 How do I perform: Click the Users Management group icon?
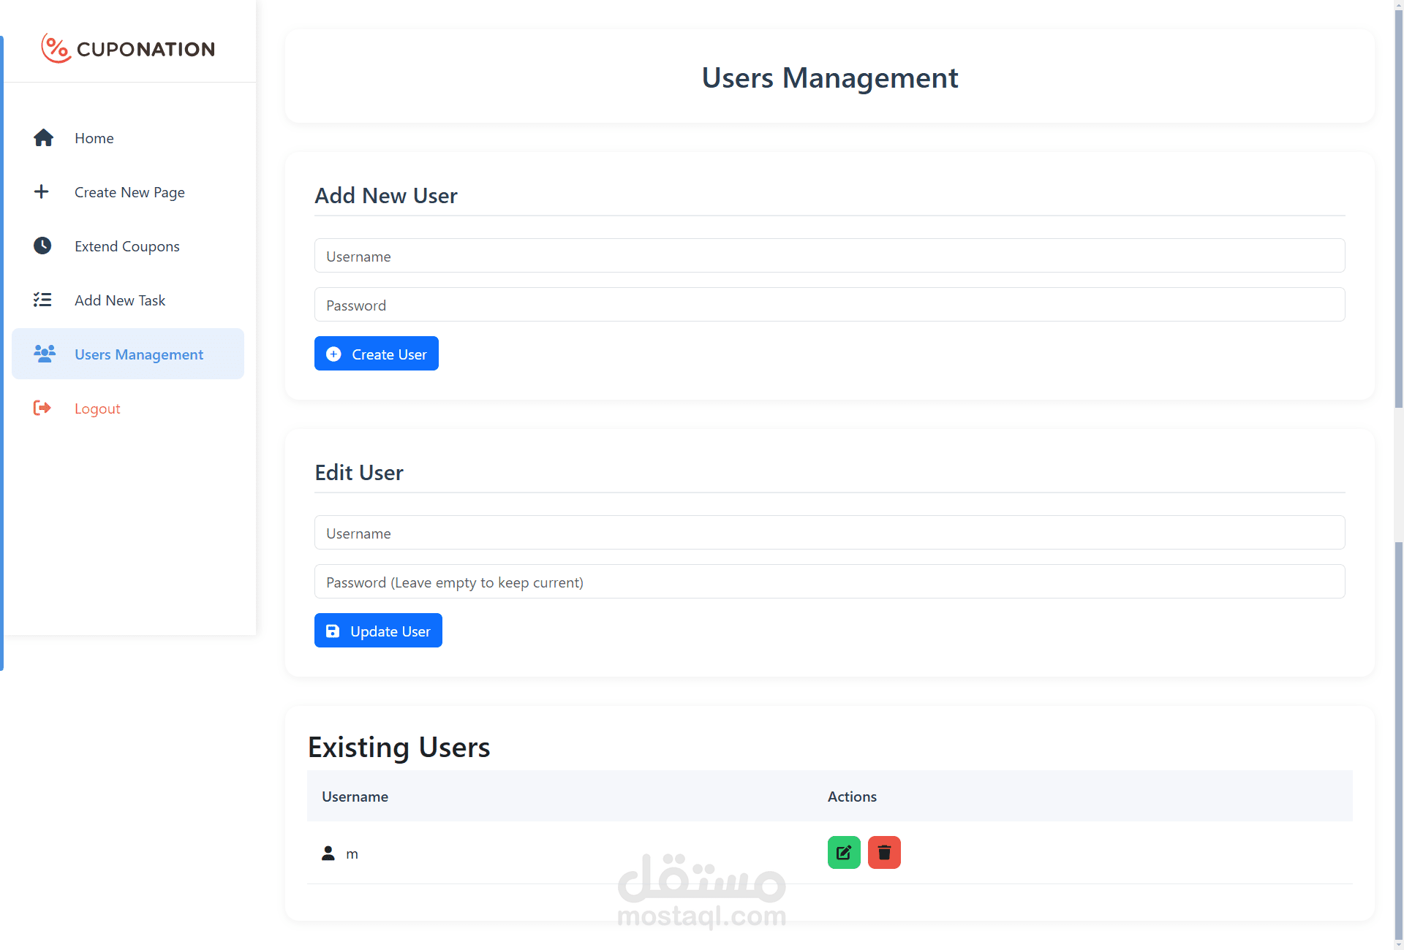(x=44, y=354)
